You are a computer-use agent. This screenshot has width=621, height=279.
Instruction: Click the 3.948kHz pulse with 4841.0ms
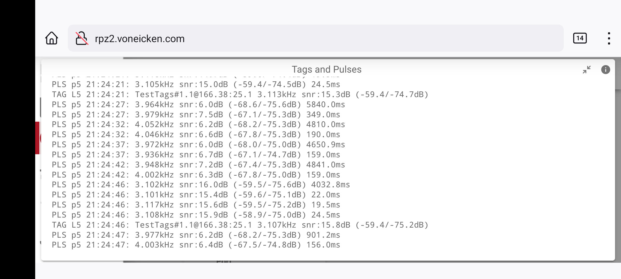(x=198, y=165)
